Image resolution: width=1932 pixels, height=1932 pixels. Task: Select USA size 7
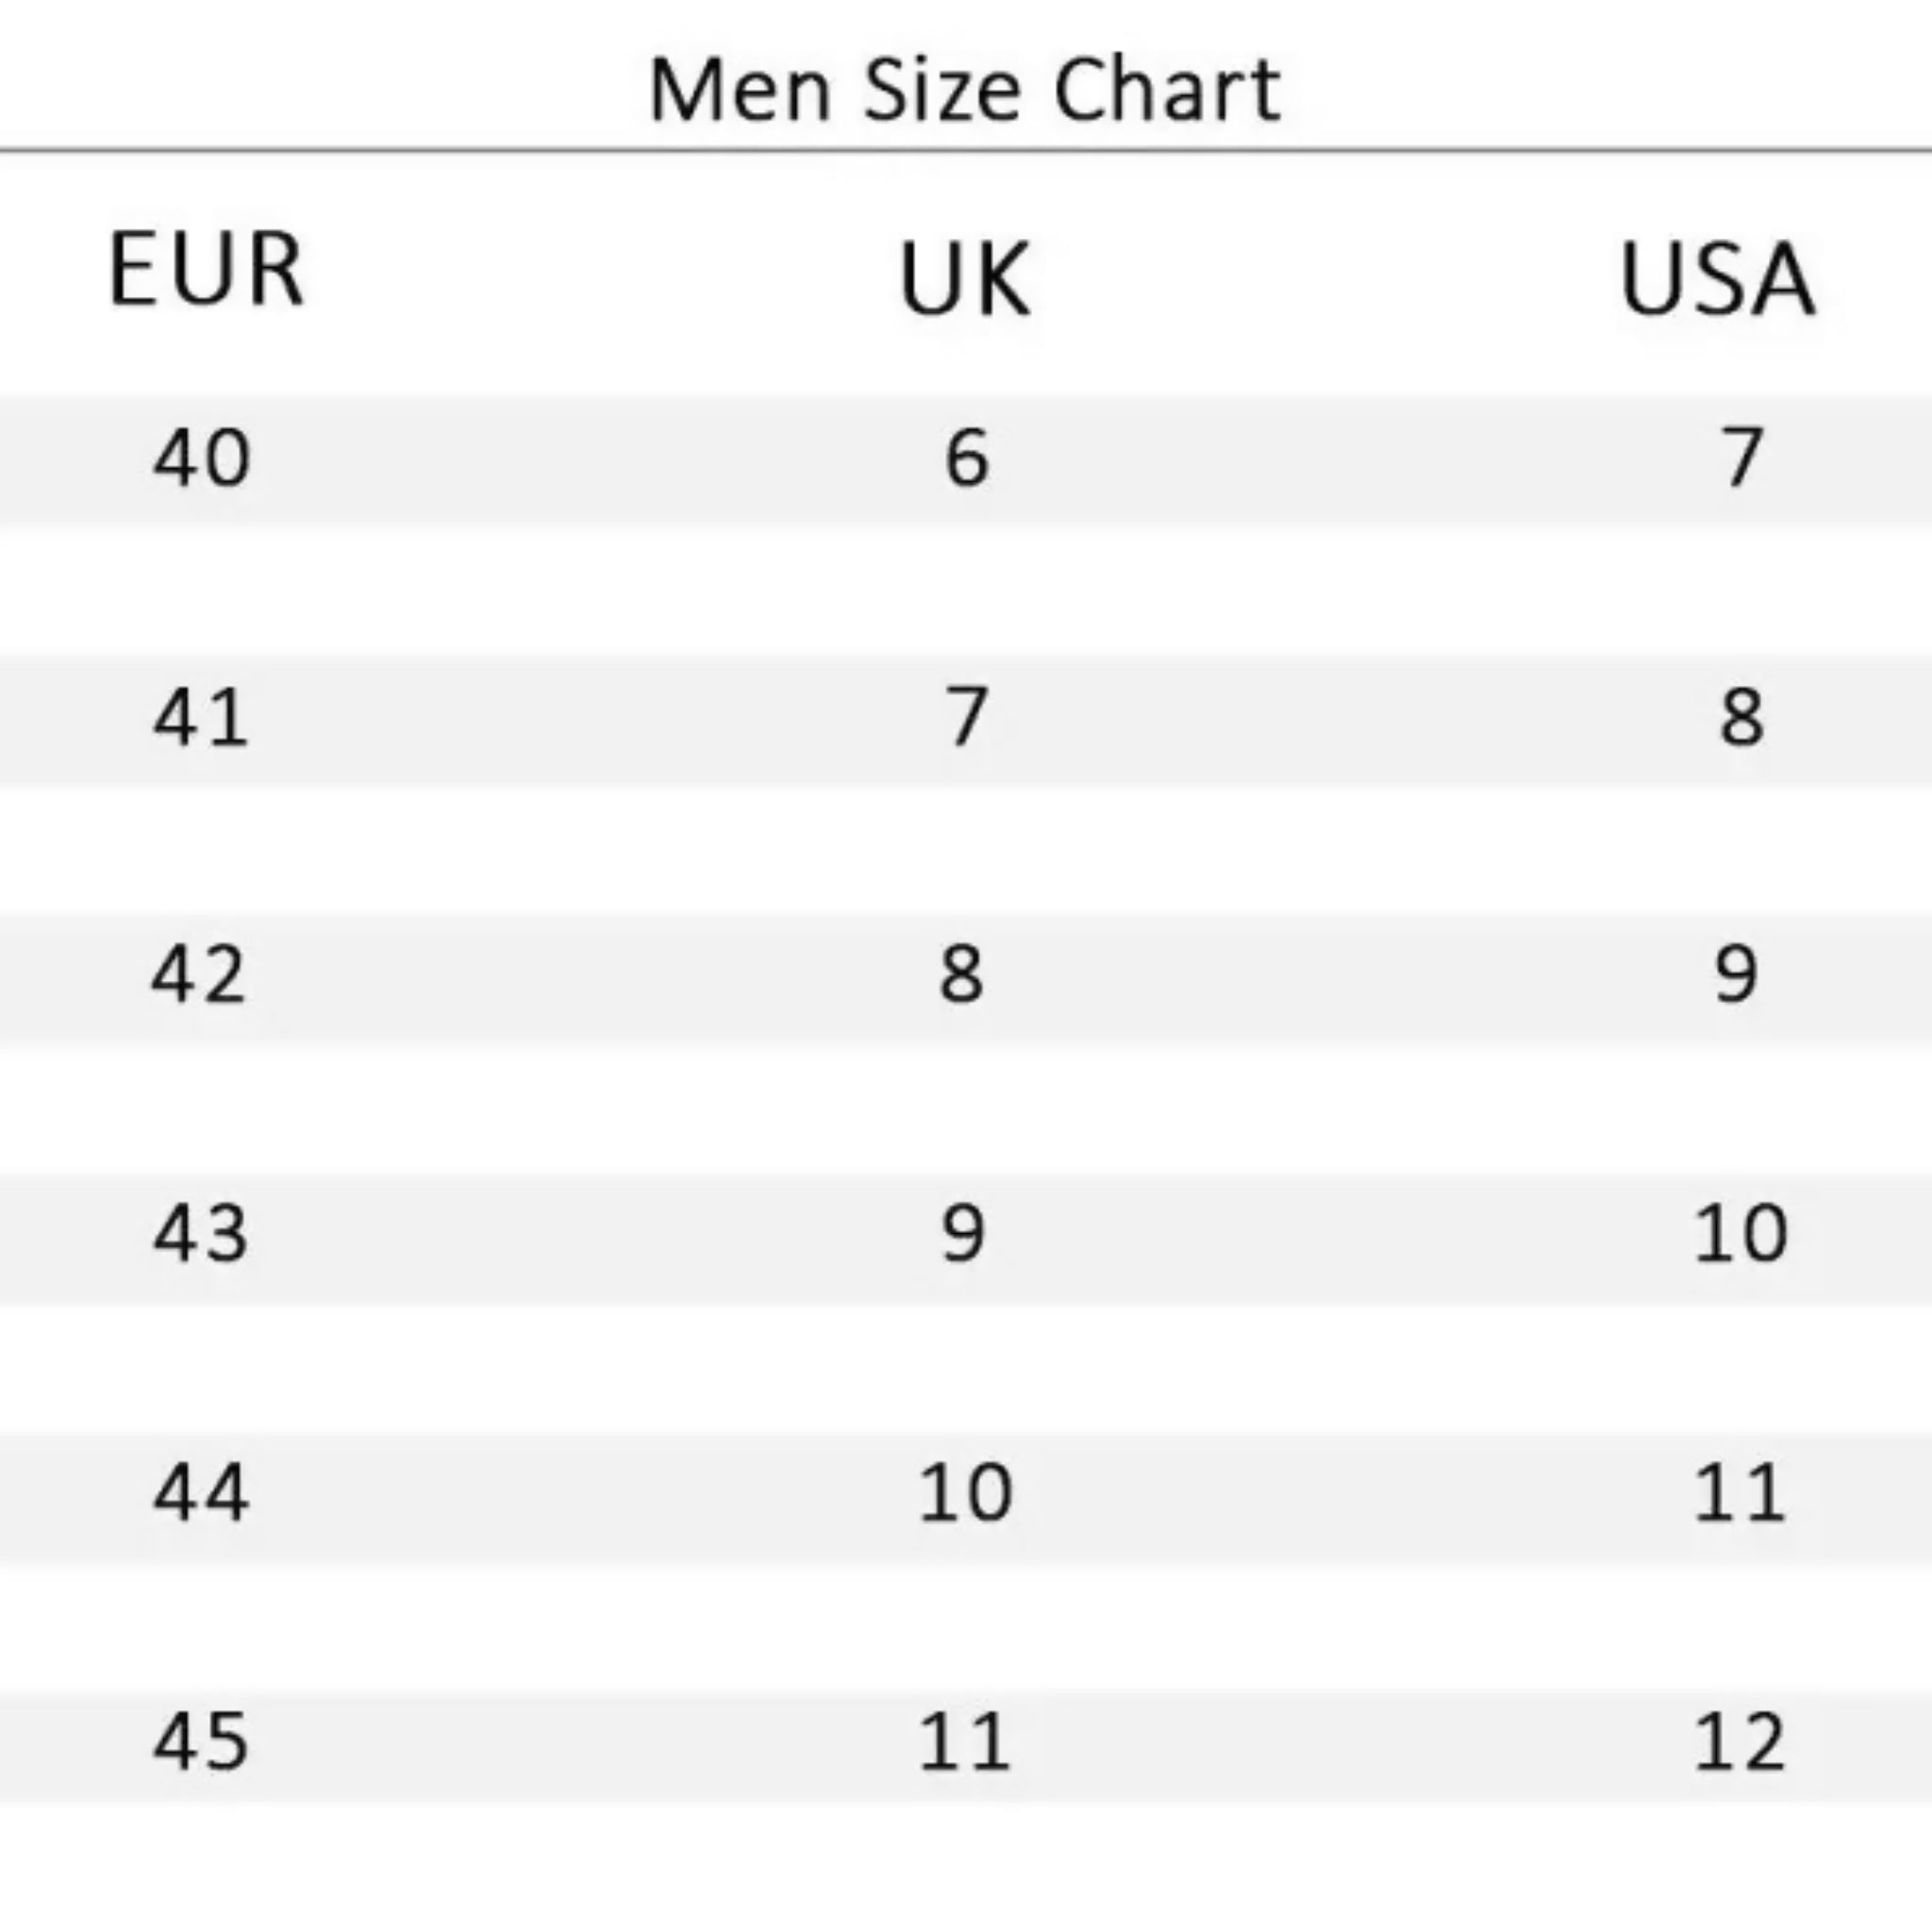[x=1740, y=458]
